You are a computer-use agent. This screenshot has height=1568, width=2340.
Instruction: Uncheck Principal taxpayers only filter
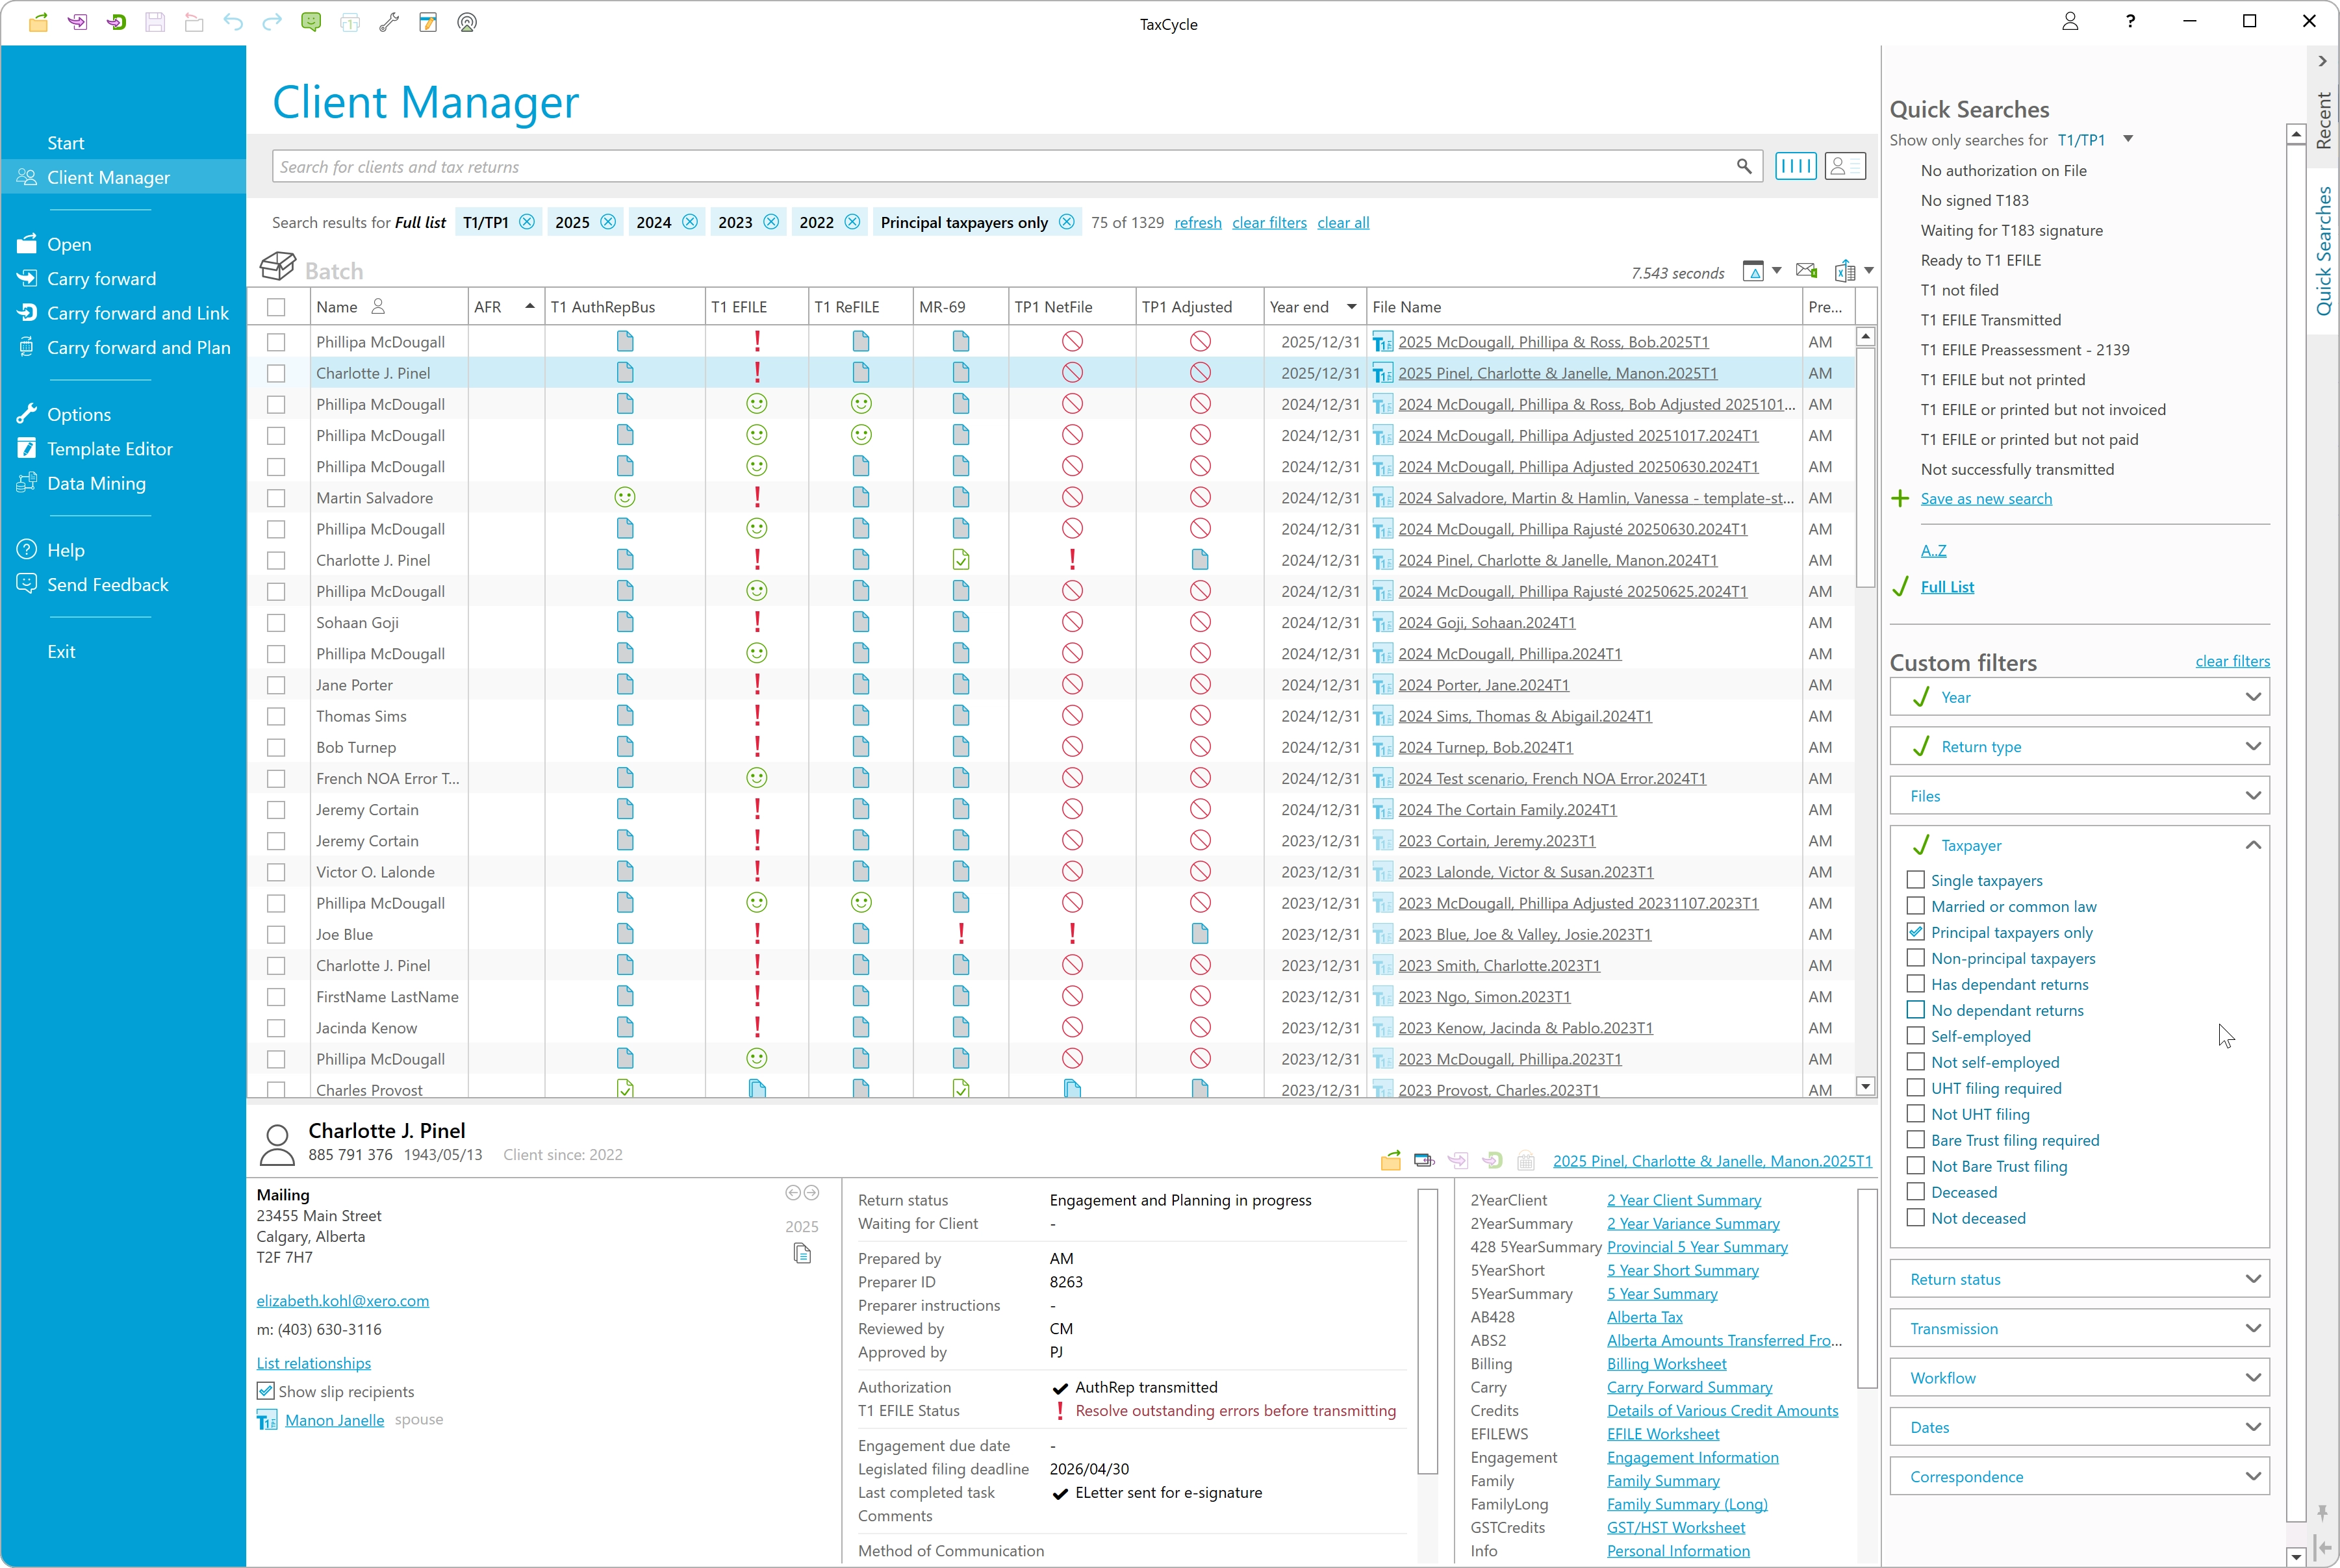point(1915,932)
